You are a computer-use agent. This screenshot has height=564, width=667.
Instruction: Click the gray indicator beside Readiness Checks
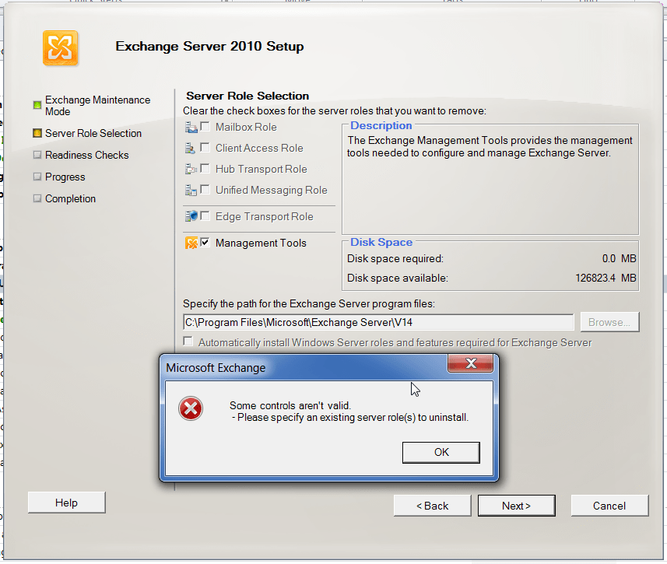tap(36, 155)
